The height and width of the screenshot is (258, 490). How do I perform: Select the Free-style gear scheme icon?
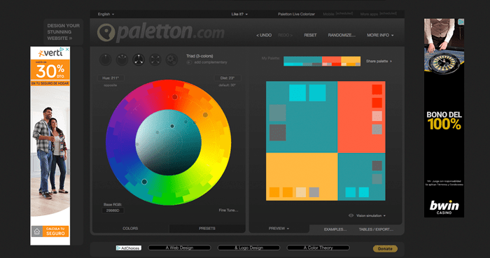(171, 59)
